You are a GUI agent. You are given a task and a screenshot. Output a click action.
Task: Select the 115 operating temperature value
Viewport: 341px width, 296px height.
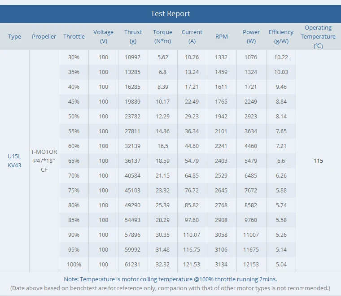pos(318,161)
